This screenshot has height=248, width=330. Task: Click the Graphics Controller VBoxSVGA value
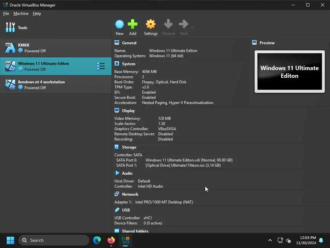click(x=167, y=129)
